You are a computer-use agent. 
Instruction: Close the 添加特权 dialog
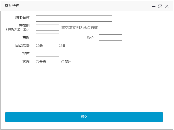(167, 6)
